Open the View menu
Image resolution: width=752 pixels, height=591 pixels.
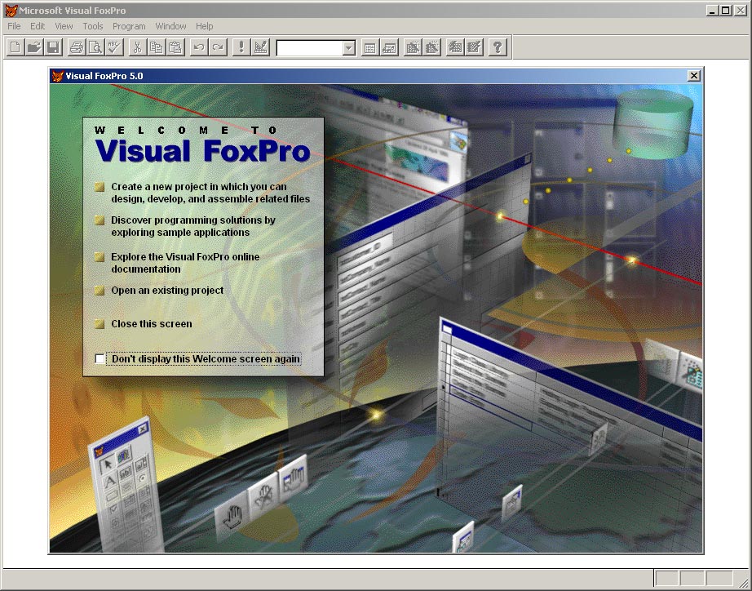[64, 26]
